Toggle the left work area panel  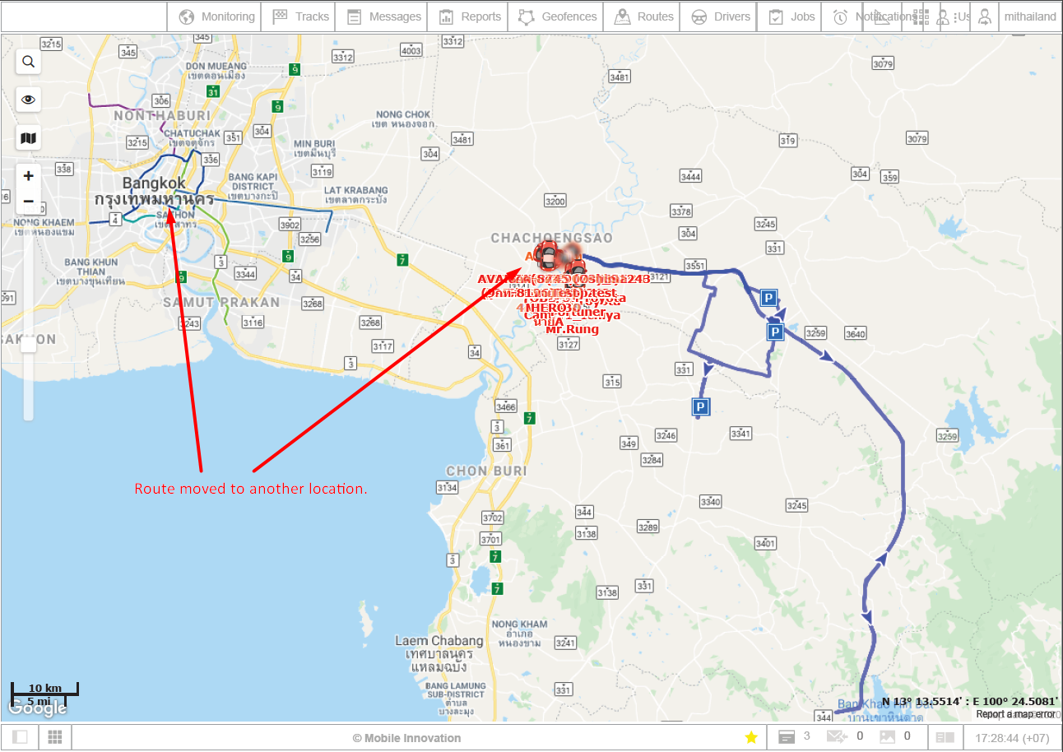click(x=20, y=737)
